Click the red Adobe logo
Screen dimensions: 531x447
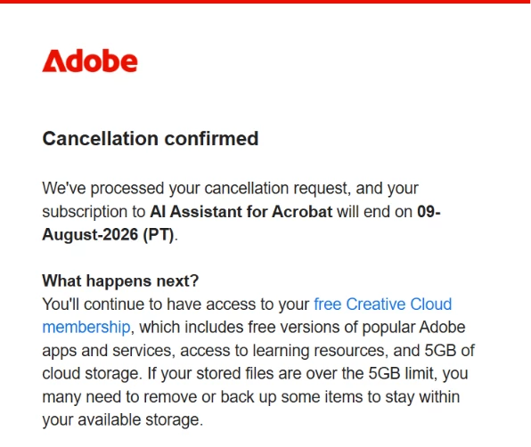click(x=90, y=61)
